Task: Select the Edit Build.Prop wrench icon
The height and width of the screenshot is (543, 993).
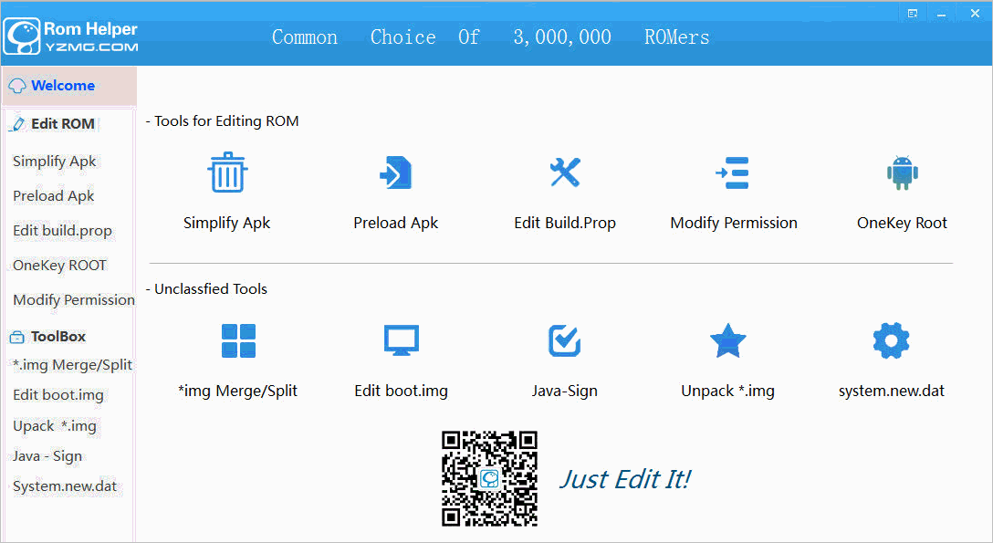Action: point(565,172)
